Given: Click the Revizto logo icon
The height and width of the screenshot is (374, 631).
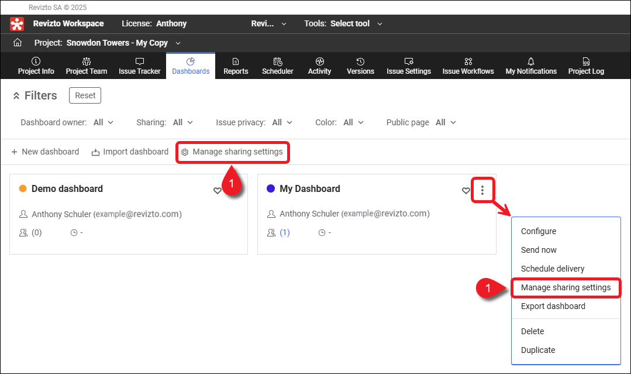Looking at the screenshot, I should [18, 24].
